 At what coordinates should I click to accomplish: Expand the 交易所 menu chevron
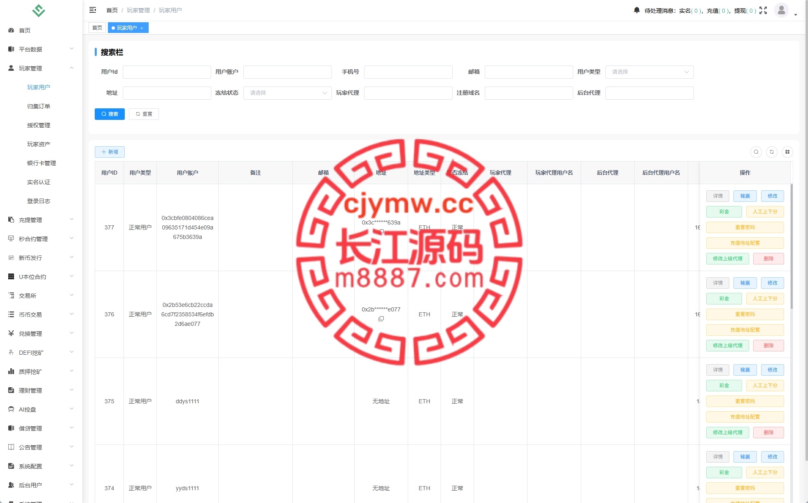[x=72, y=295]
